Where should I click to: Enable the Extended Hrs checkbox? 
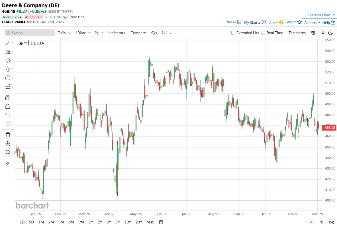pos(233,33)
